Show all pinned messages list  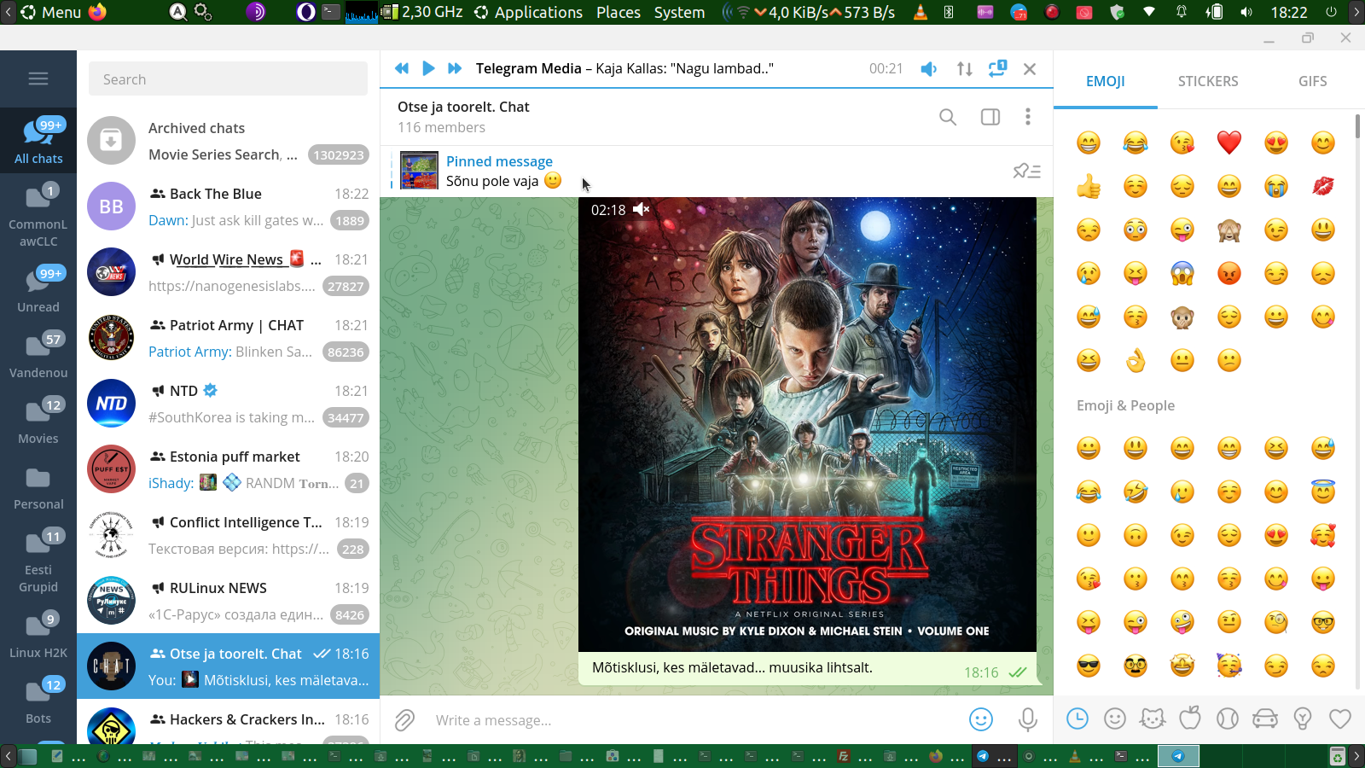[1027, 172]
